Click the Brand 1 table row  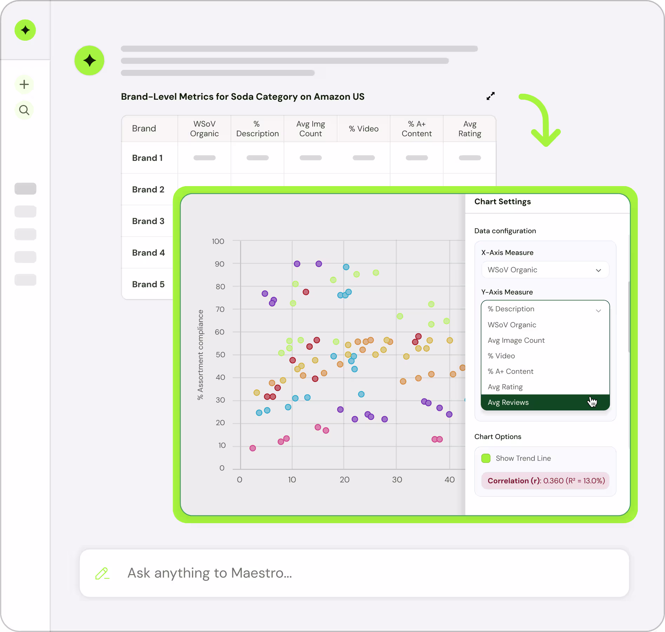(308, 158)
